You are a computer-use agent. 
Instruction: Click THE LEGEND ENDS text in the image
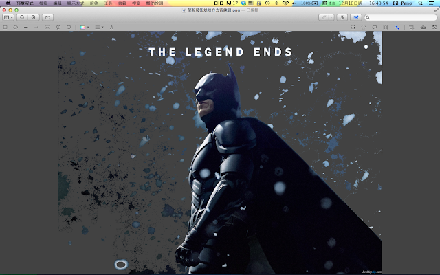coord(221,52)
